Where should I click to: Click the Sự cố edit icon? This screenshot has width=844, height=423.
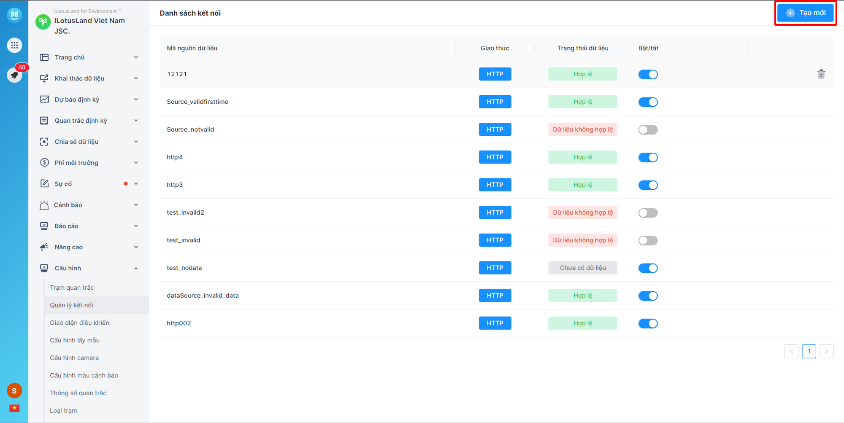44,184
